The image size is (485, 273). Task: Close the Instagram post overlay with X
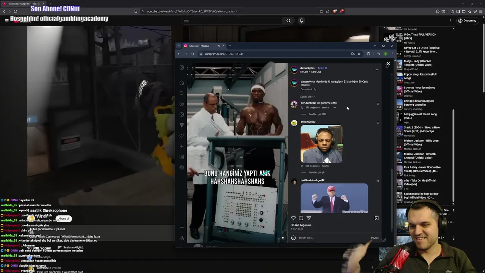[x=388, y=64]
